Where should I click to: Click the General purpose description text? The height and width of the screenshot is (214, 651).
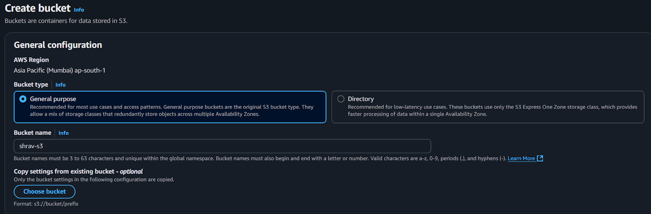172,111
